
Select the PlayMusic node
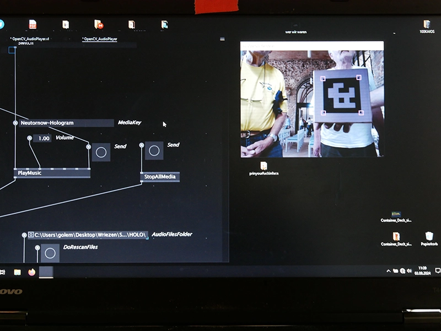[52, 173]
